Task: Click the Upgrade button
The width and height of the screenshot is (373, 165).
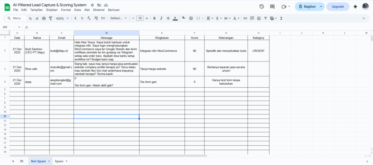Action: (337, 7)
